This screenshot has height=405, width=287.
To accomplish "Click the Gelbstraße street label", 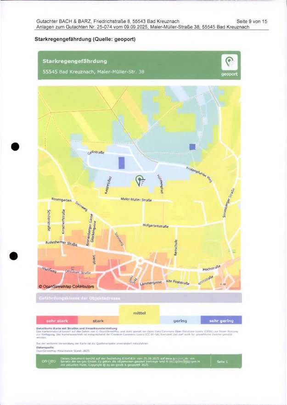I will point(96,152).
